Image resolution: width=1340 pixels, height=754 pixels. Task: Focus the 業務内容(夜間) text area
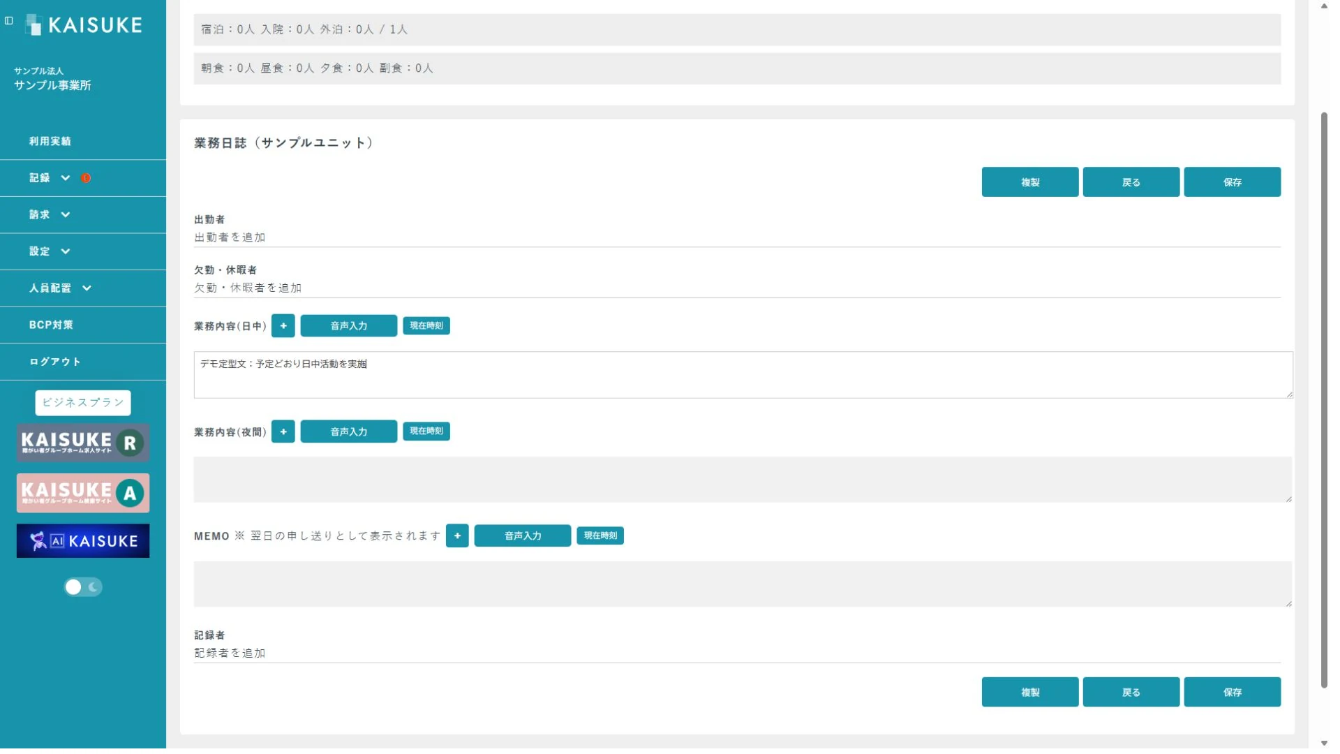pos(743,480)
